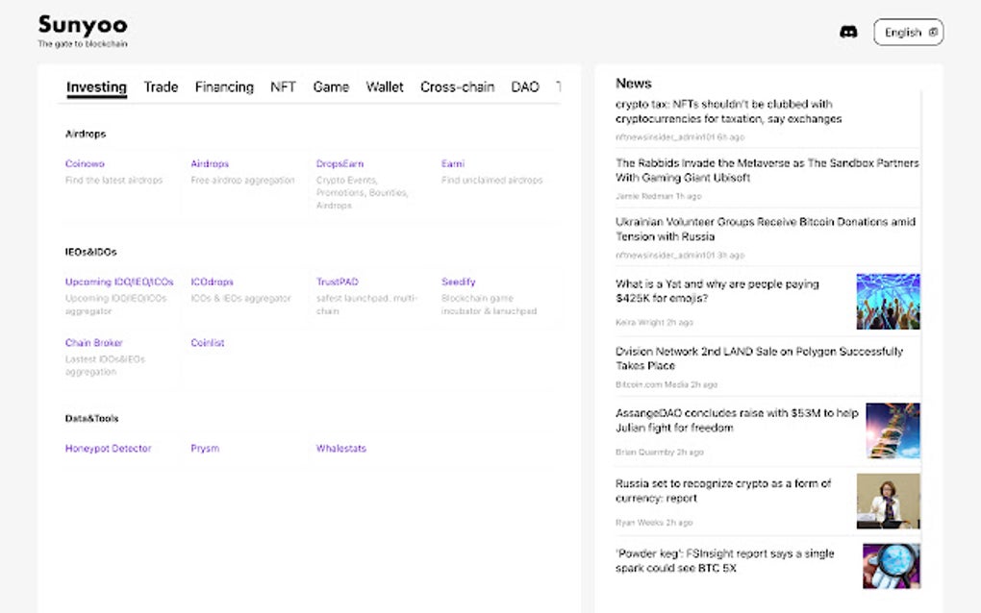The width and height of the screenshot is (981, 613).
Task: Click the Yat emoji article thumbnail
Action: pyautogui.click(x=888, y=302)
